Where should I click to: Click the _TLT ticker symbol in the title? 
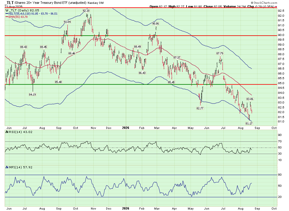tap(9, 3)
